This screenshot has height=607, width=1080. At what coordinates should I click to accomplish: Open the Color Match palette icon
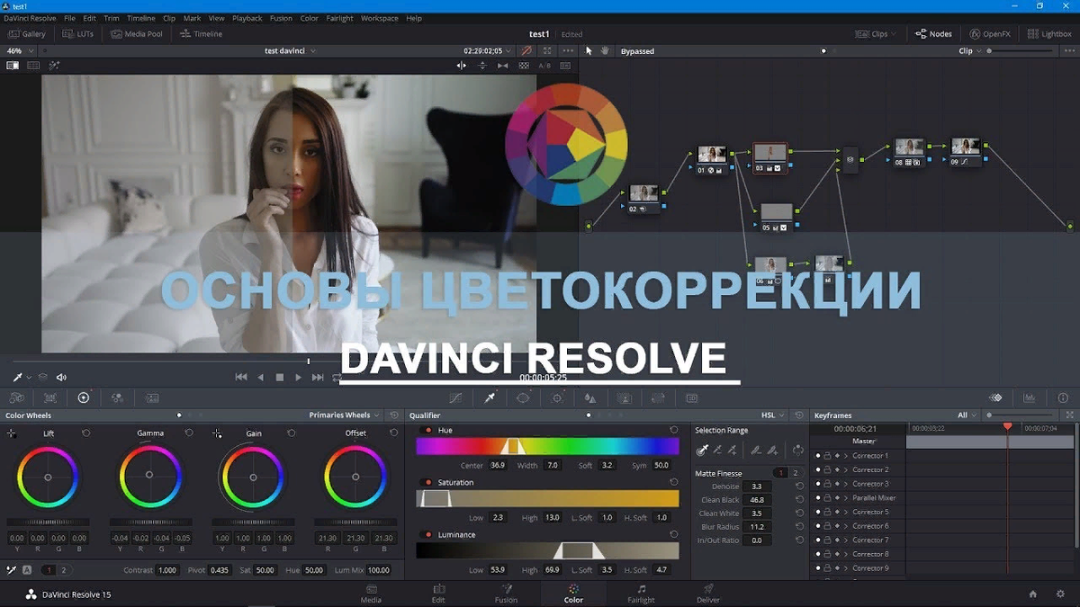pos(50,397)
